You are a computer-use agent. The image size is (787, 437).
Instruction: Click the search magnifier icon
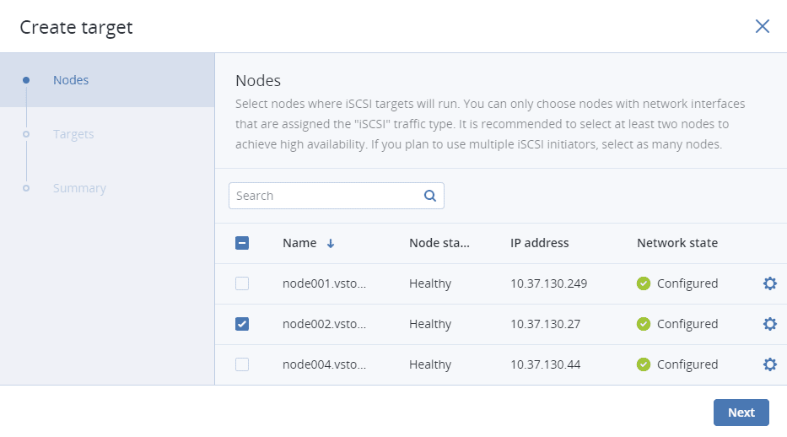(430, 196)
